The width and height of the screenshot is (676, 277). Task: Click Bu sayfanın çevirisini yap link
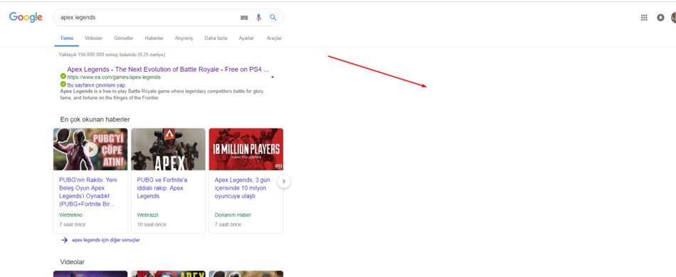pyautogui.click(x=96, y=85)
